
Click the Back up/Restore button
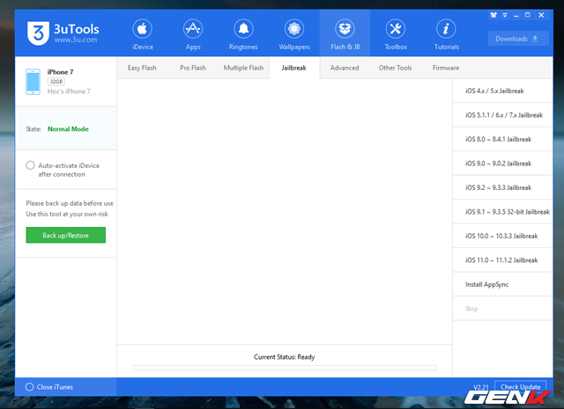coord(66,235)
